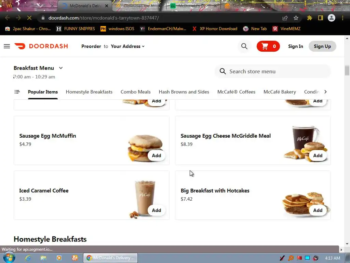Open the New Tab bookmark

click(255, 29)
